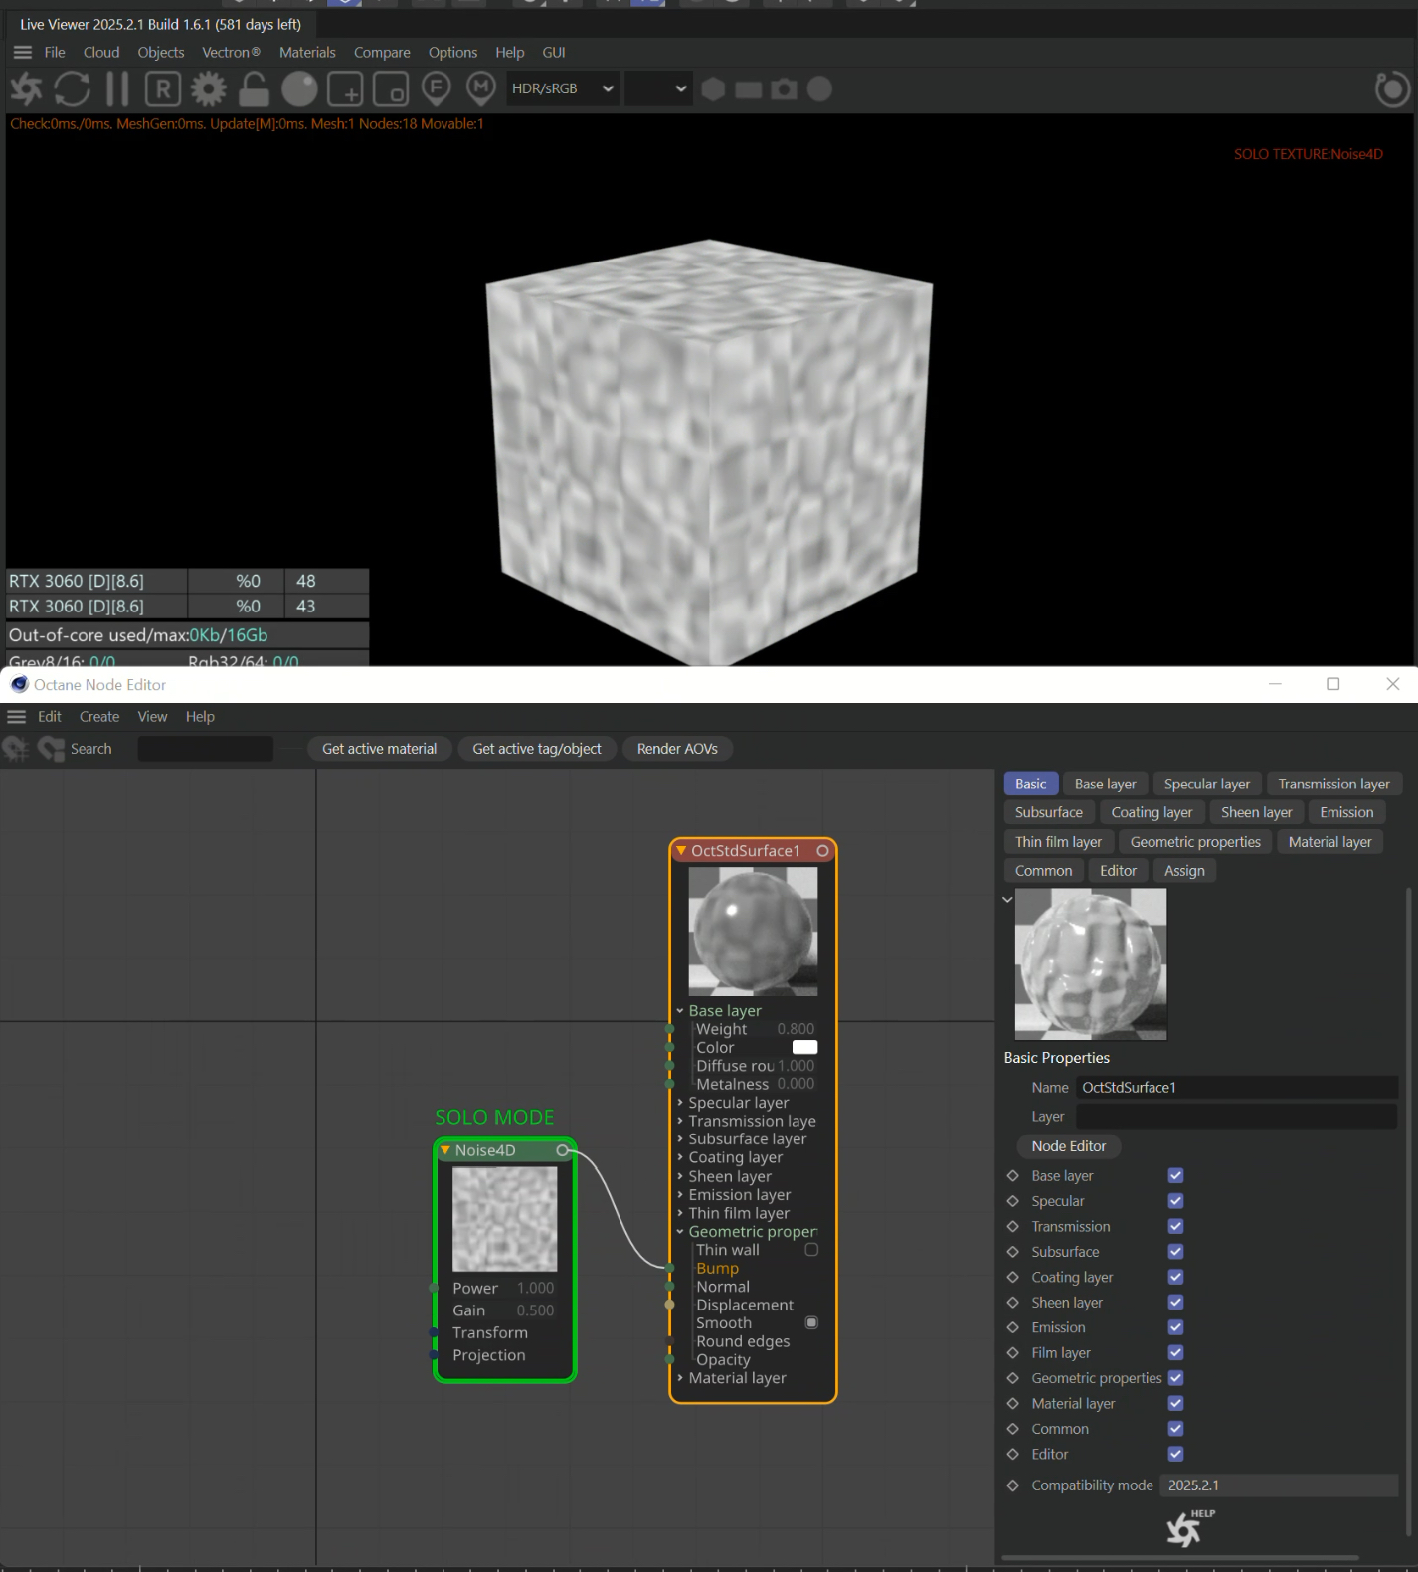
Task: Uncheck the Sheen layer checkbox in Basic Properties
Action: pyautogui.click(x=1175, y=1303)
